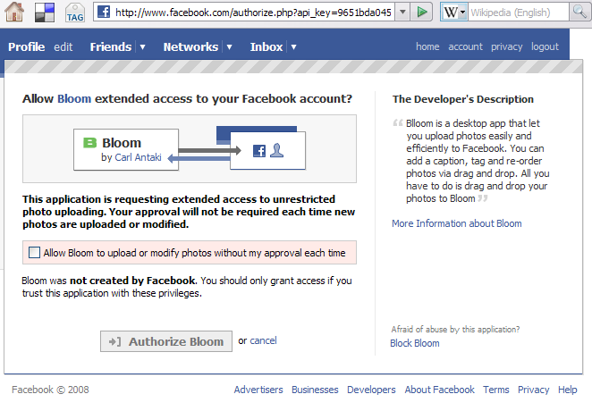Open the Bloom link in heading
592x411 pixels.
[74, 99]
